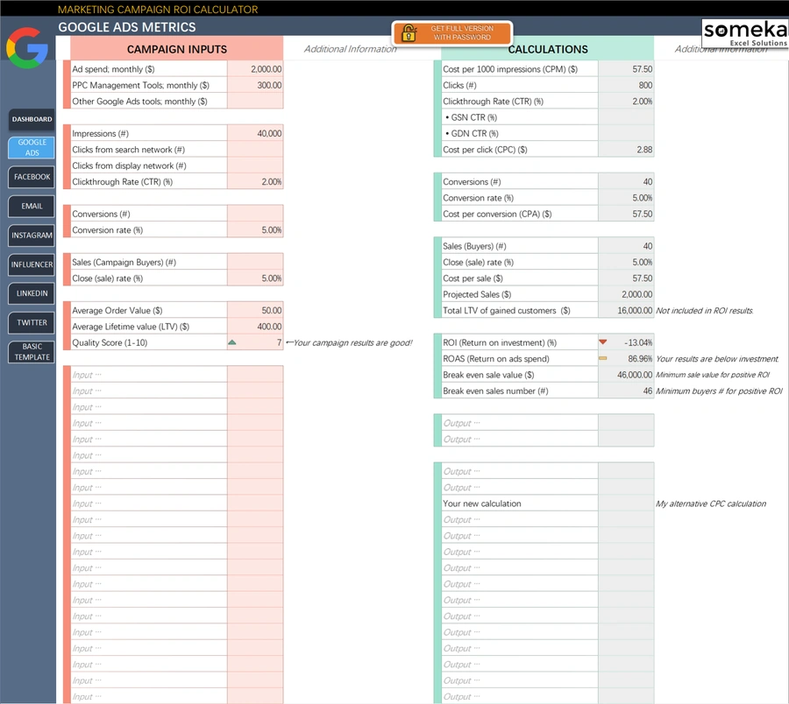This screenshot has width=789, height=704.
Task: Click the Google Ads Metrics heading
Action: (127, 27)
